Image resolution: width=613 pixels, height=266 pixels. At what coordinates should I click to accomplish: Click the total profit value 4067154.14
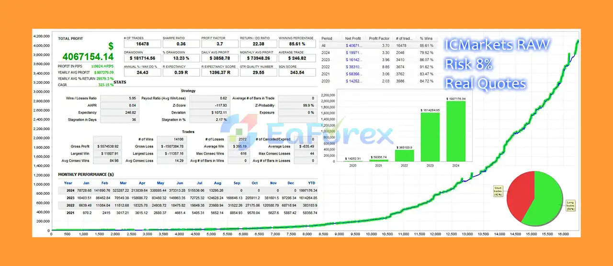[x=88, y=57]
